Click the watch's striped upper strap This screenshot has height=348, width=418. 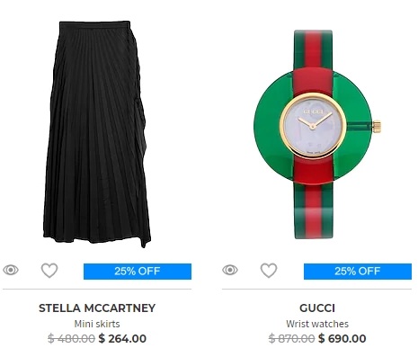tap(313, 49)
